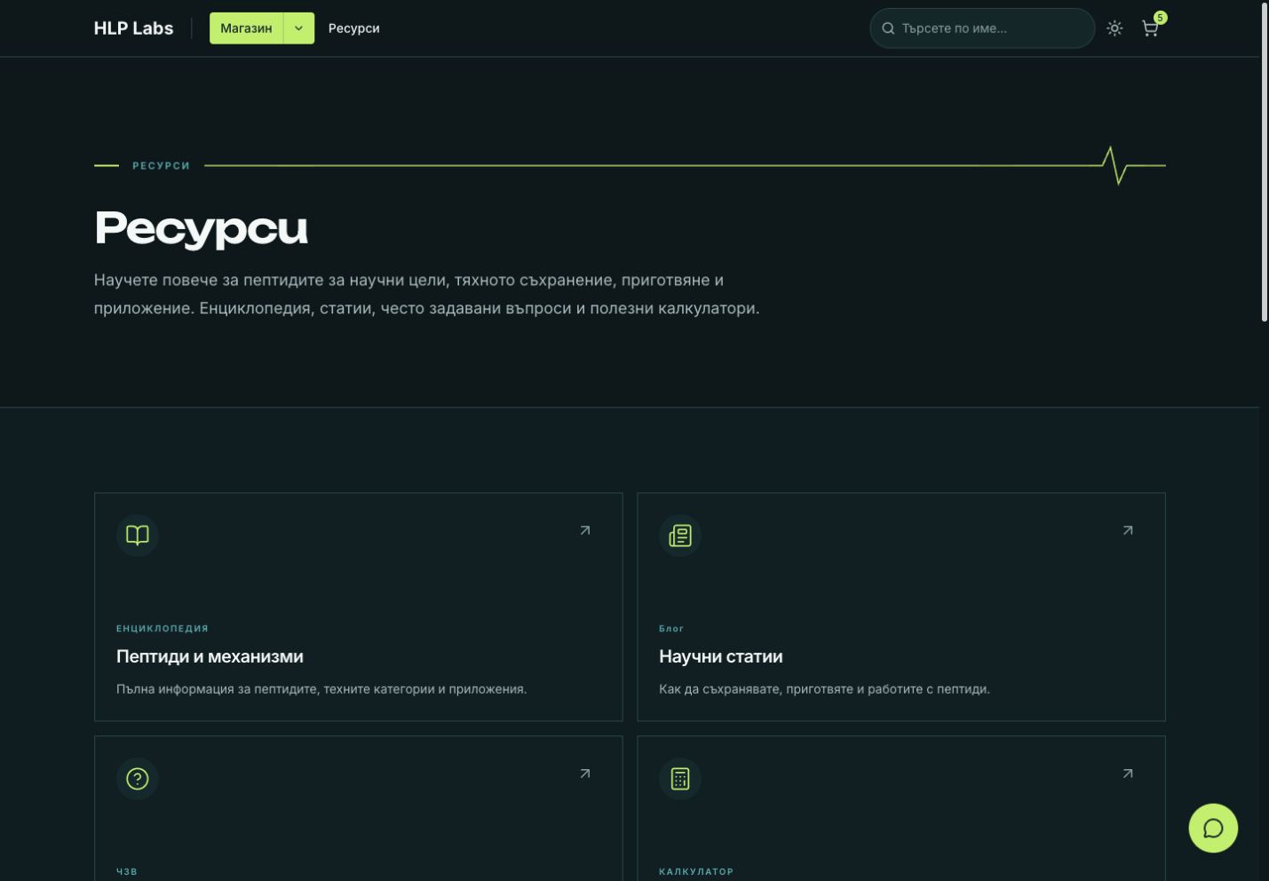This screenshot has height=881, width=1269.
Task: Click the magnifier search icon
Action: pyautogui.click(x=888, y=28)
